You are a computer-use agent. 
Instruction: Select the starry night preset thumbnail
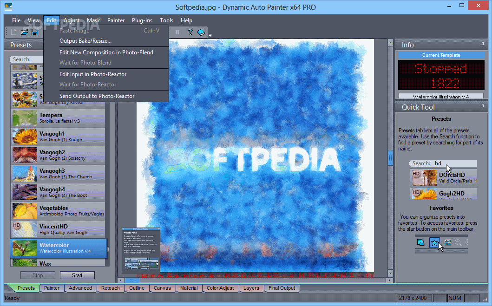point(25,81)
